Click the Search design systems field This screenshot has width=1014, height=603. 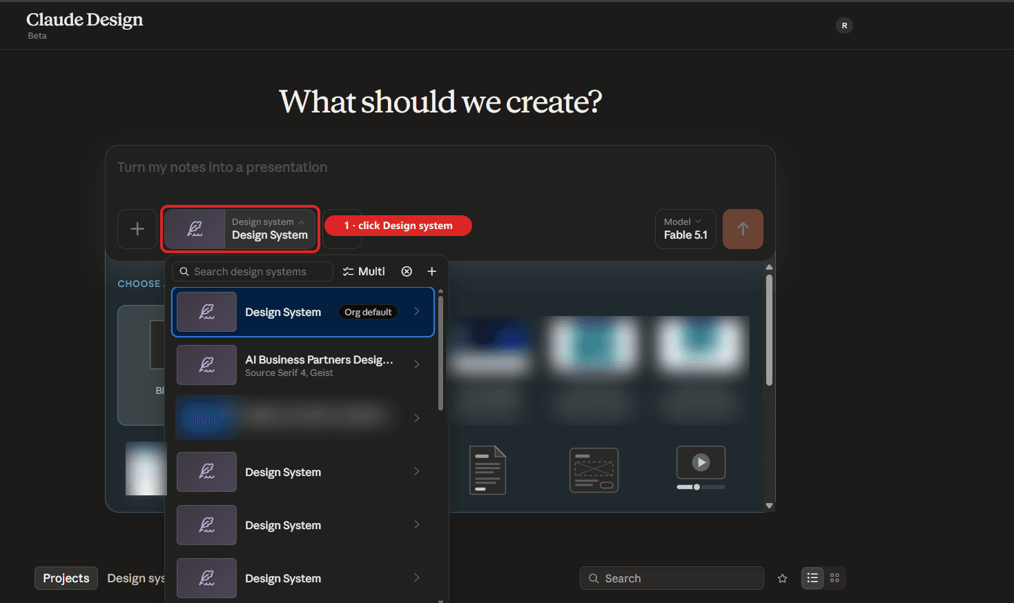(253, 272)
